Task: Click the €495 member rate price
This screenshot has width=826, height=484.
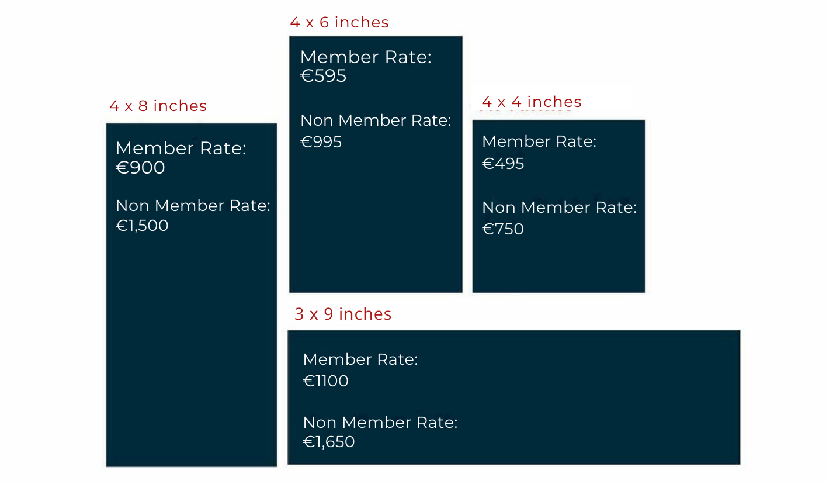Action: [503, 164]
